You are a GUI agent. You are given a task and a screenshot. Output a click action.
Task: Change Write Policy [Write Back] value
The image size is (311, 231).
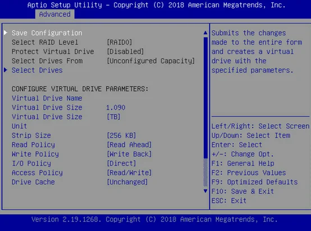[129, 154]
